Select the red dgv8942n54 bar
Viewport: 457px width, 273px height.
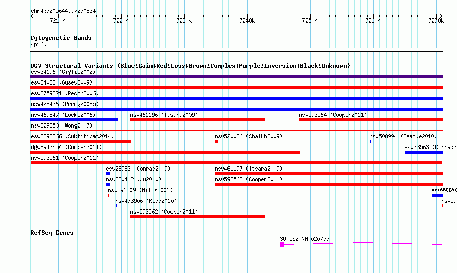tap(165, 152)
